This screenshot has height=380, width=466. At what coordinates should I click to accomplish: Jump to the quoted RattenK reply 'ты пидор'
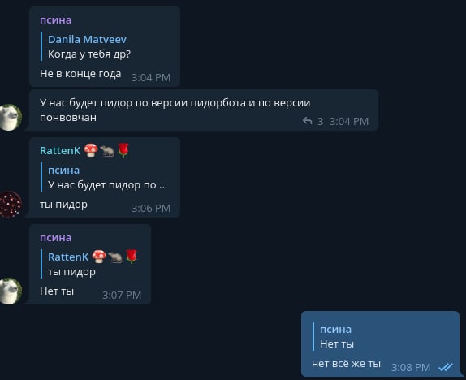[89, 264]
